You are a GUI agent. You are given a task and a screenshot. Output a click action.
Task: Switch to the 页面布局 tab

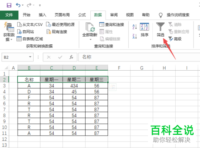[62, 15]
